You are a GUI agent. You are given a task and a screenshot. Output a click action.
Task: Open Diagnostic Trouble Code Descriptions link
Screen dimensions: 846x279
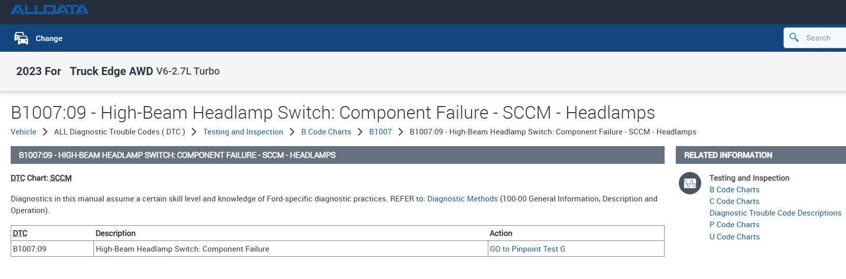click(775, 213)
